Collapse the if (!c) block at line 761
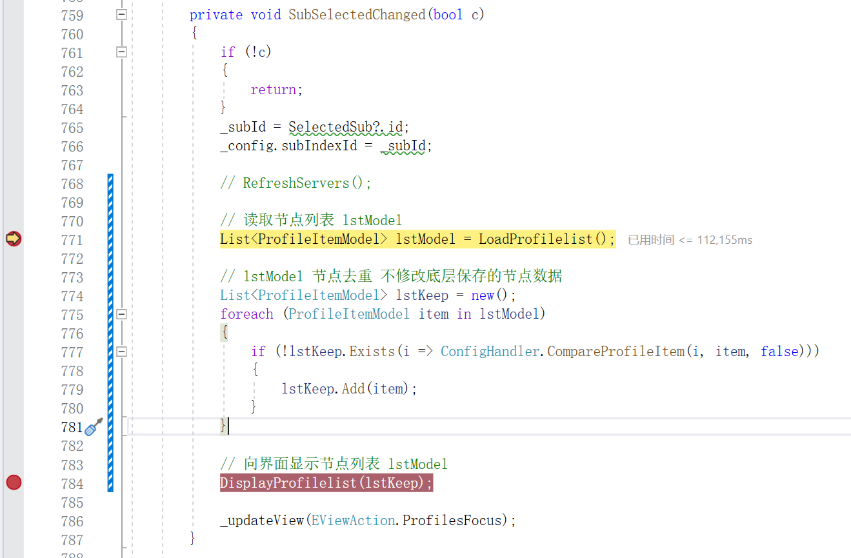The width and height of the screenshot is (851, 558). click(121, 52)
